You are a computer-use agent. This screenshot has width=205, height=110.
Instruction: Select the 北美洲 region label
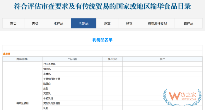7,54
